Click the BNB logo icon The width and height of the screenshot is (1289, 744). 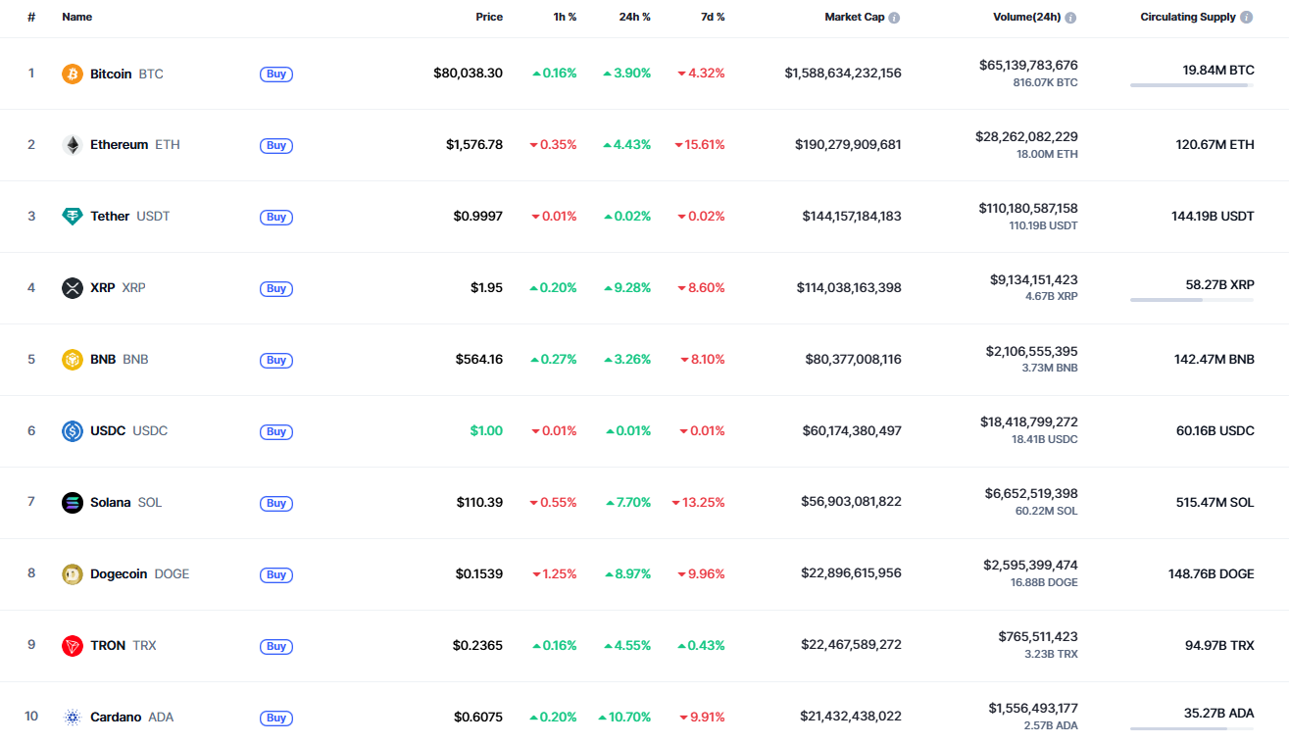[73, 360]
